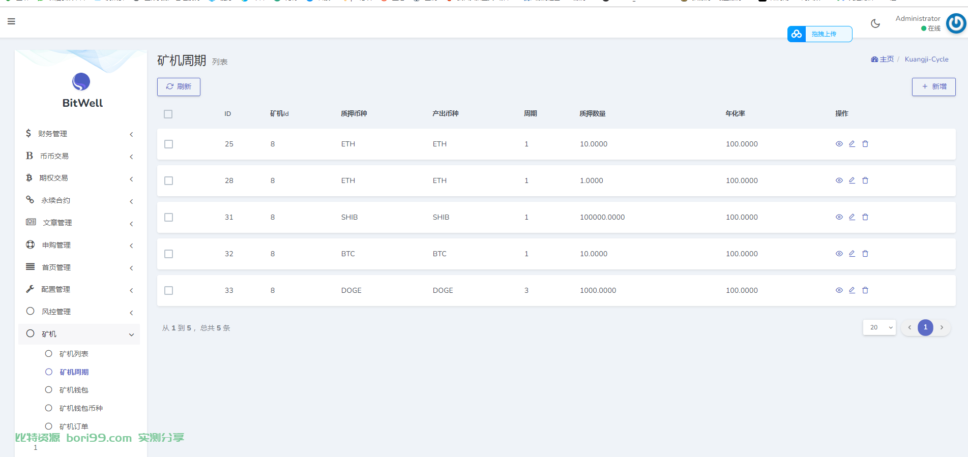Expand the 永续合约 menu chevron

[131, 201]
